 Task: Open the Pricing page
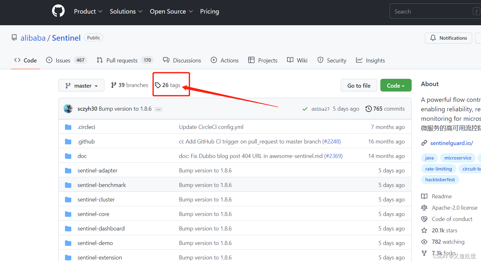coord(209,11)
